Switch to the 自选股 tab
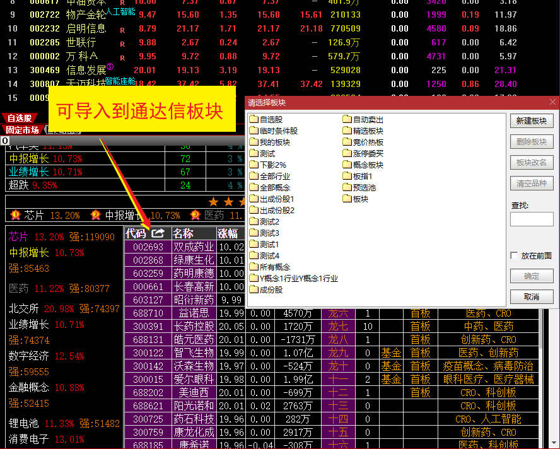Screen dimensions: 560x449 pyautogui.click(x=17, y=118)
